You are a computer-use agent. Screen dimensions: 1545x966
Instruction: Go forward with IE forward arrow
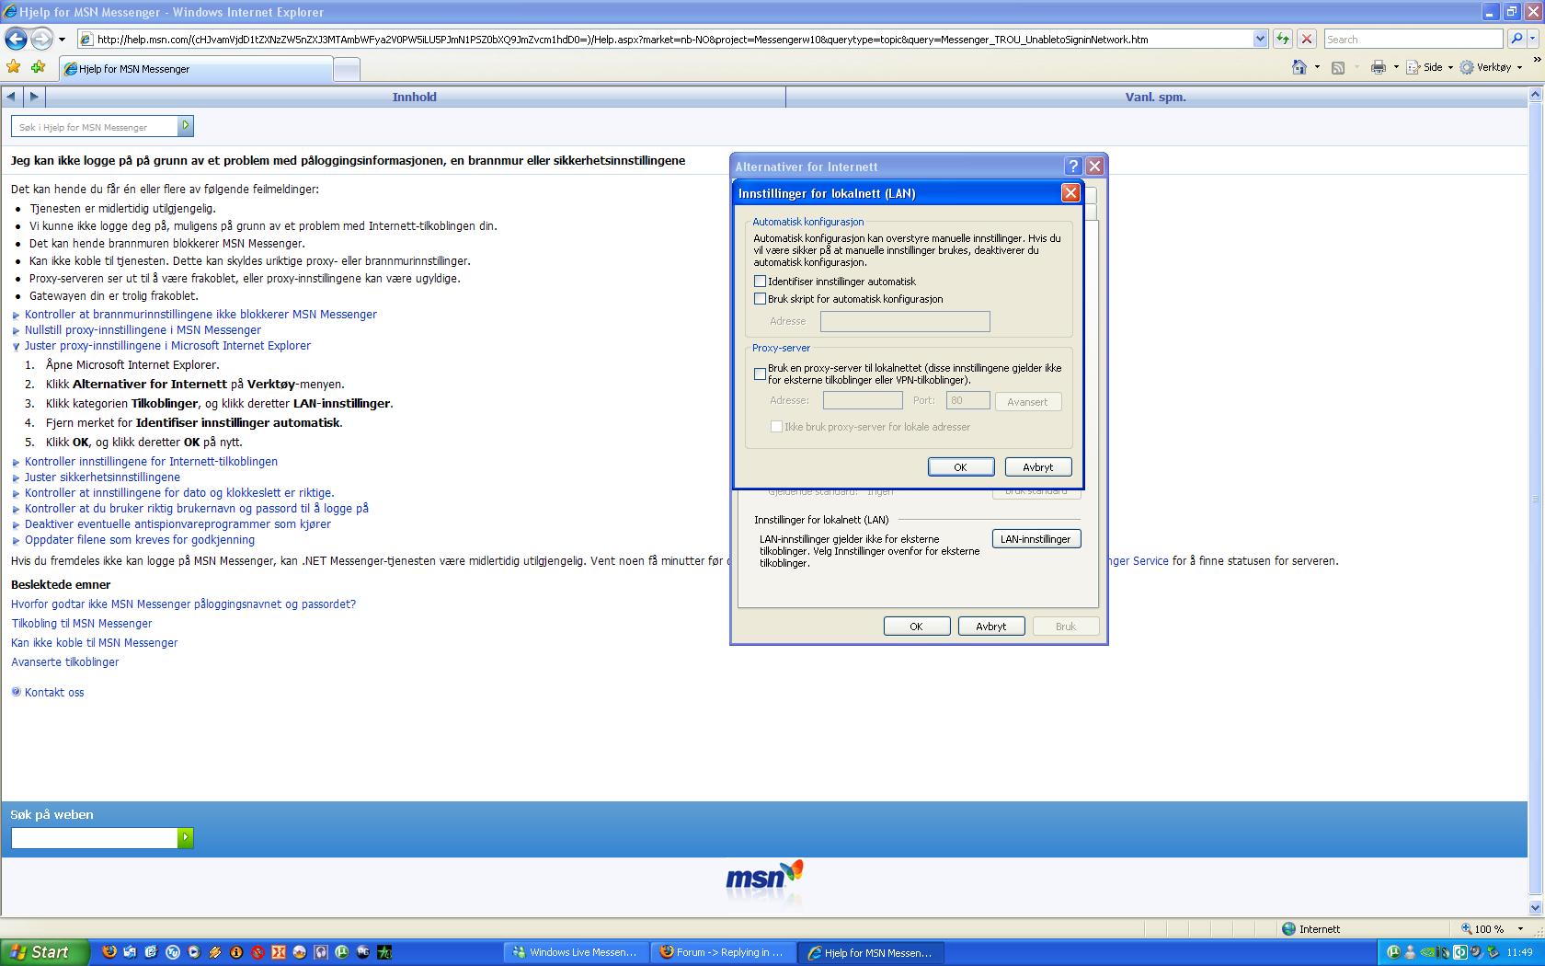click(41, 39)
